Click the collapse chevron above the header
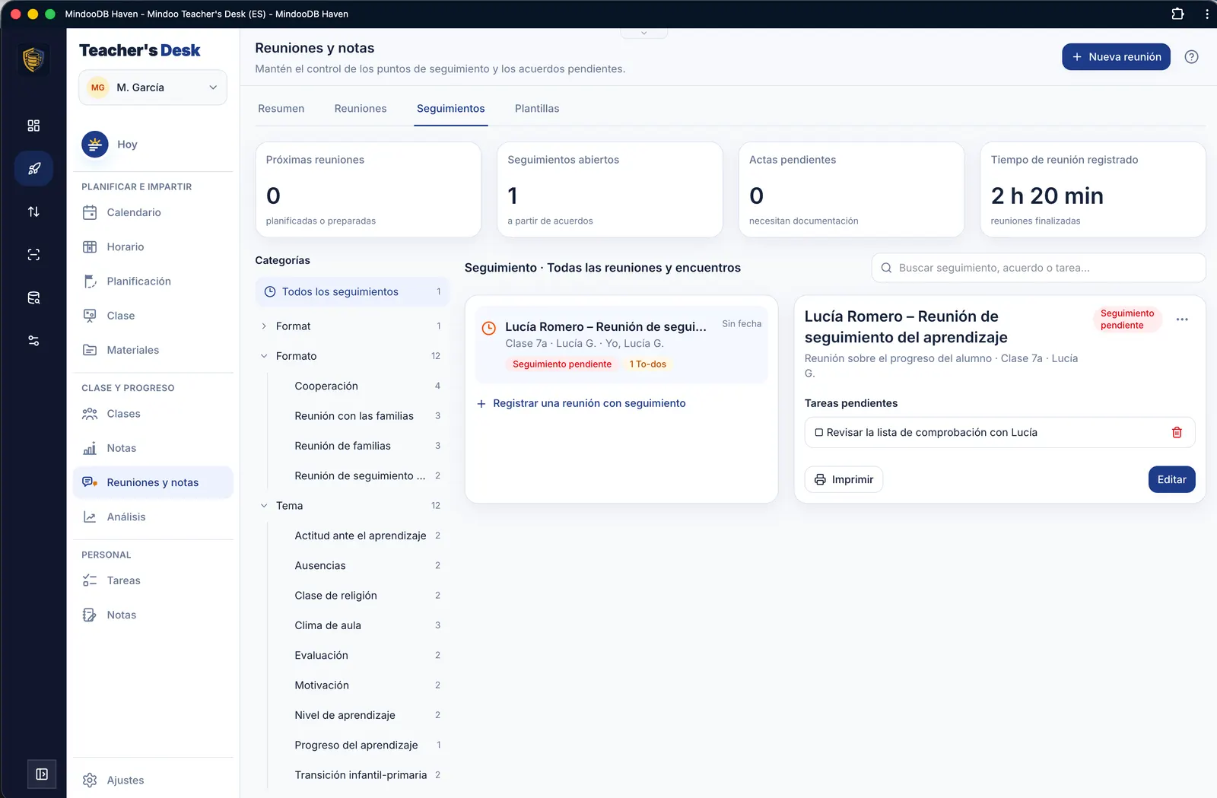This screenshot has height=798, width=1217. 644,33
